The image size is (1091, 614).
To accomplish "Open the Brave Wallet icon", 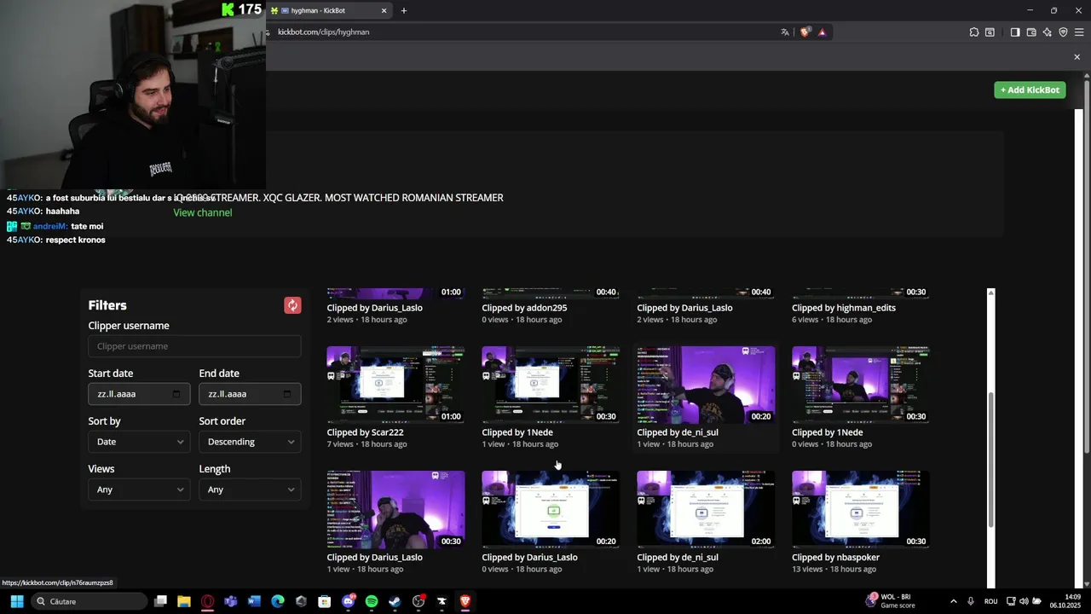I will tap(1031, 32).
